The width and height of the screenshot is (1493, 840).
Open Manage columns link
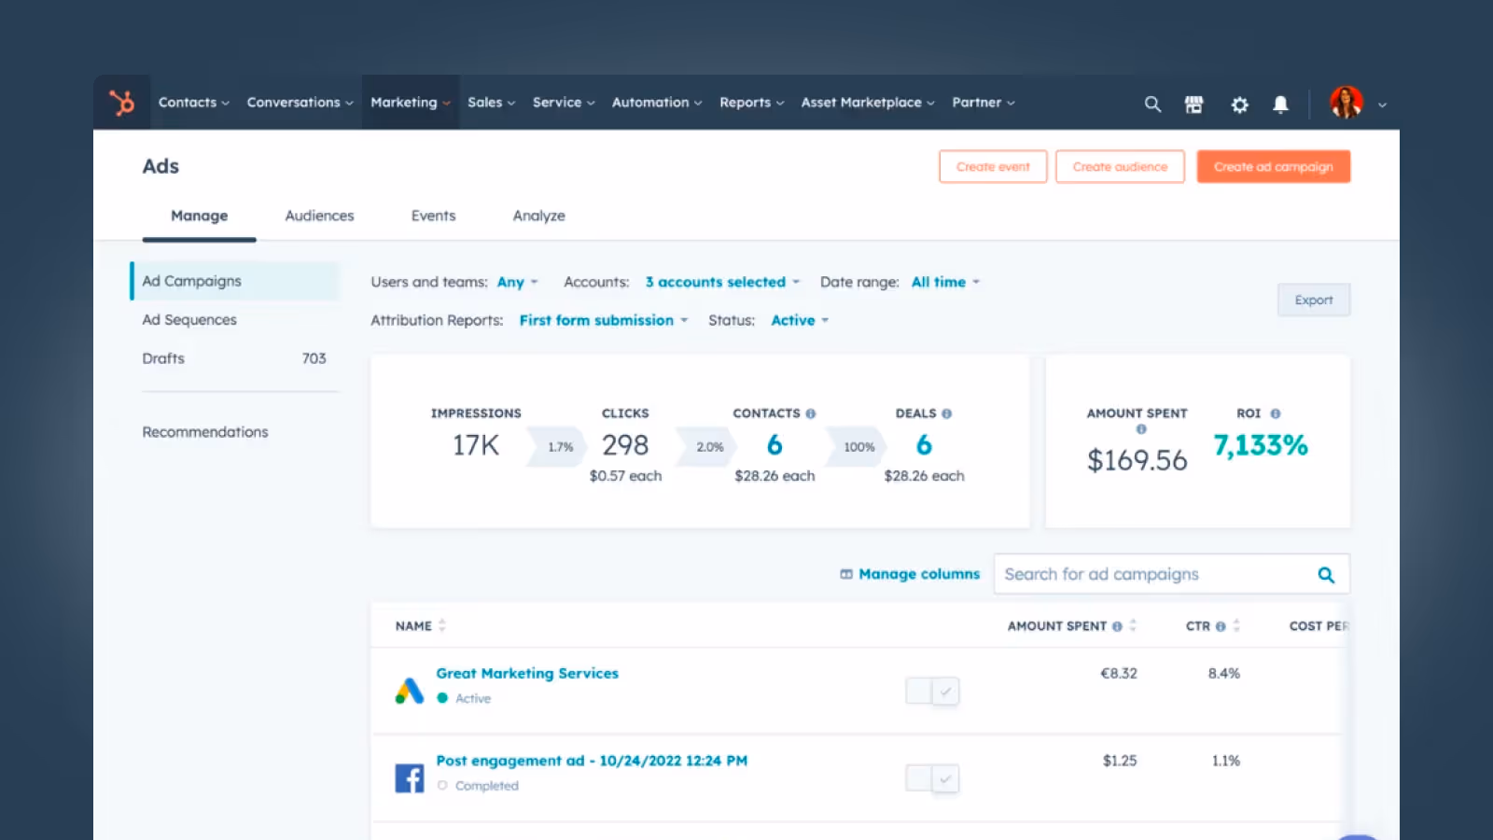coord(910,574)
